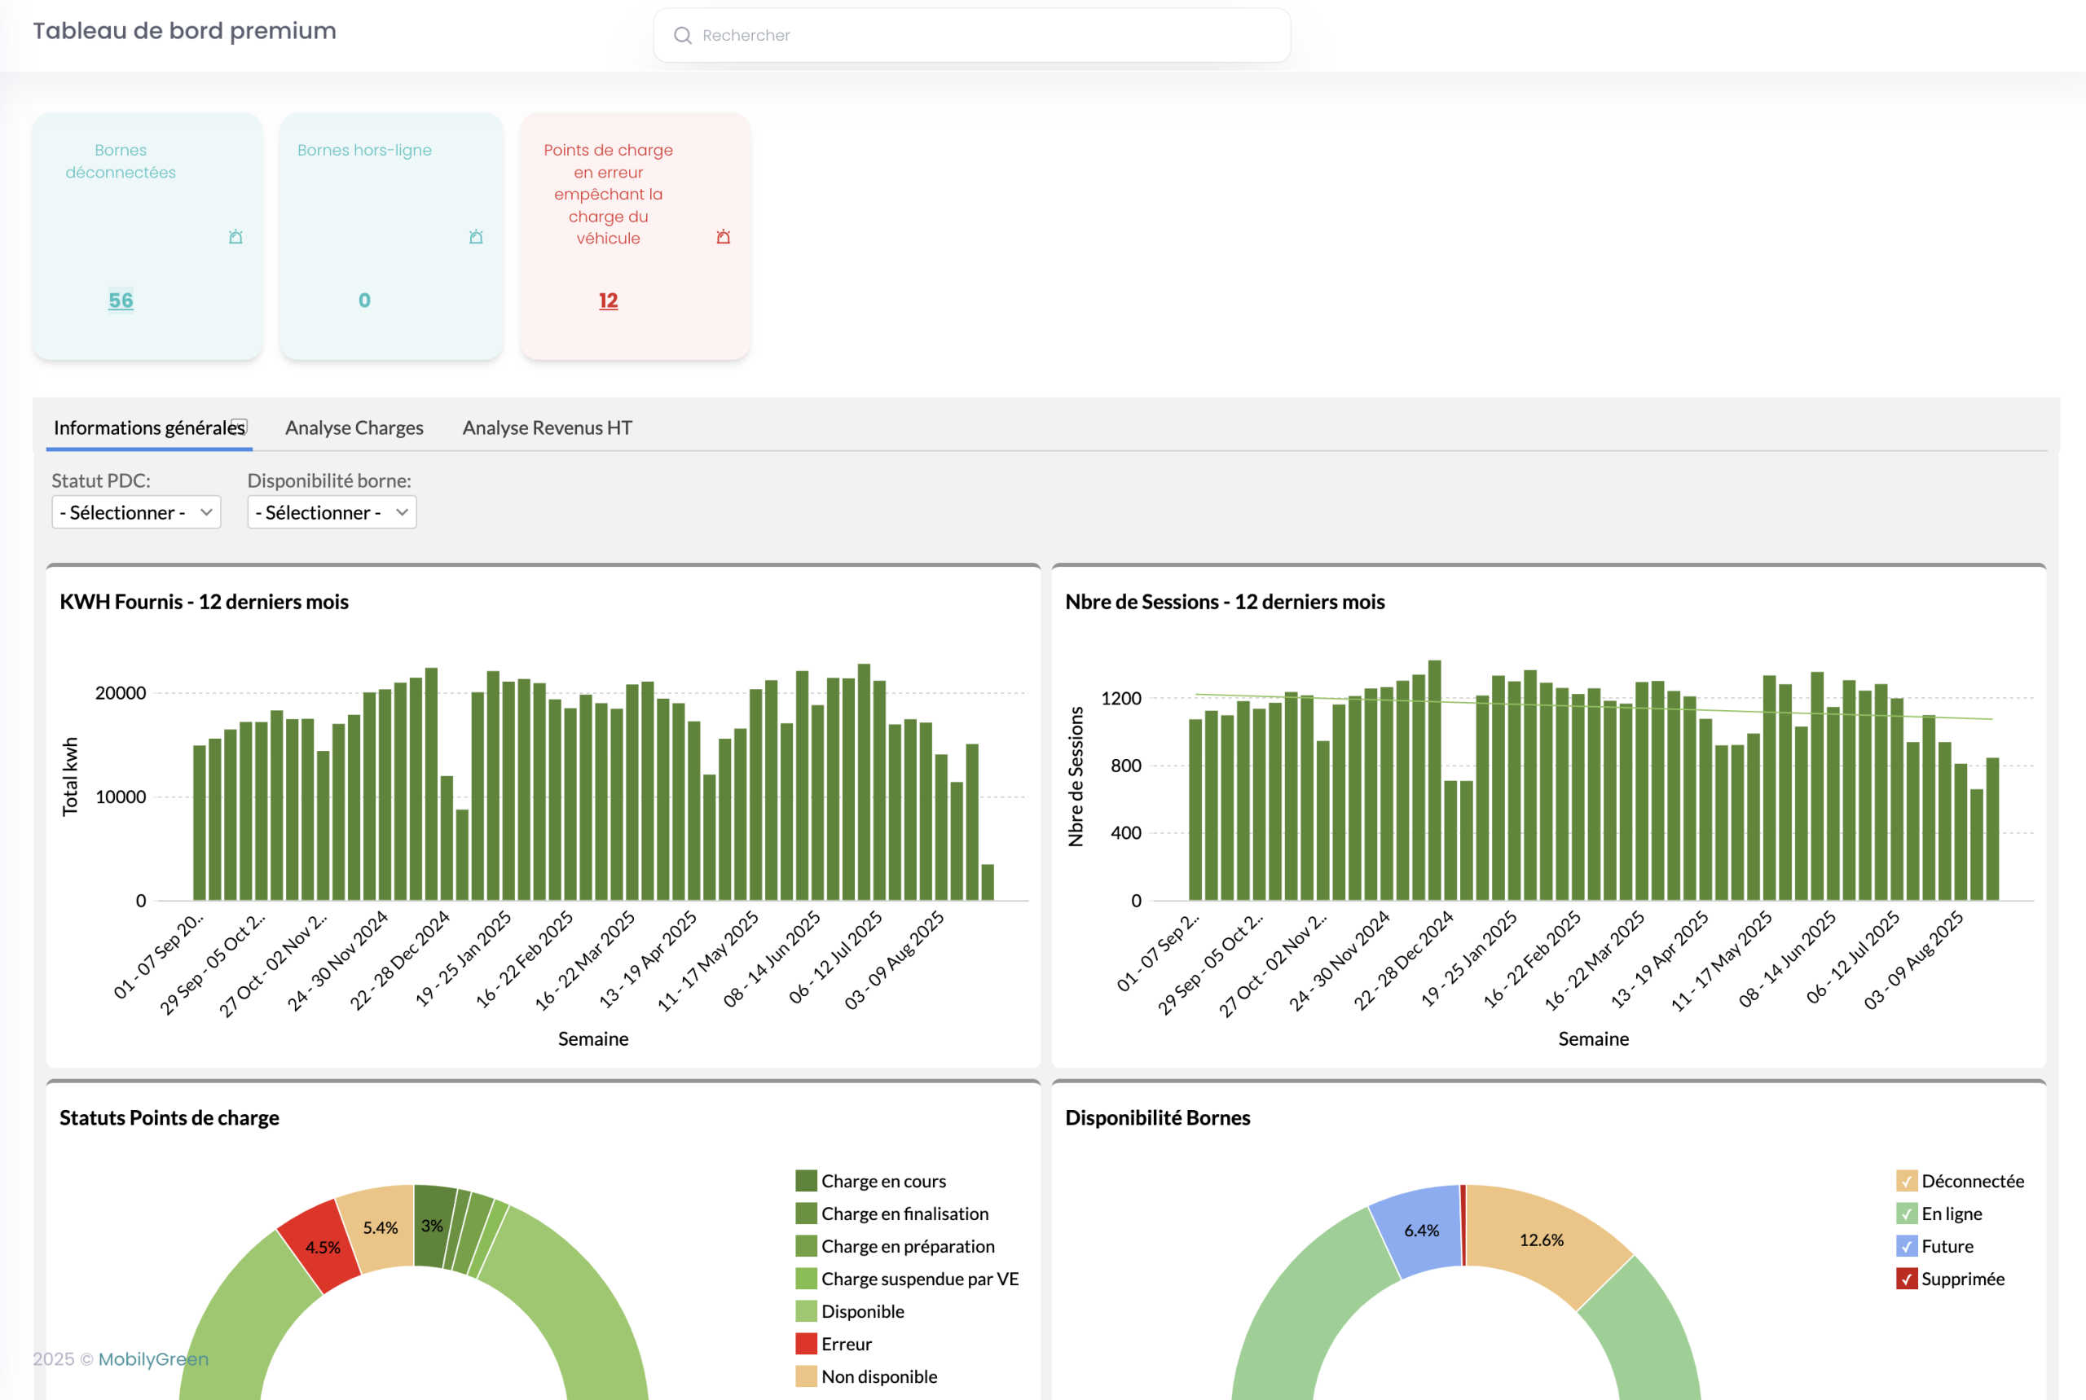Follow the MobilyGreen footer link
The width and height of the screenshot is (2086, 1400).
pyautogui.click(x=154, y=1359)
